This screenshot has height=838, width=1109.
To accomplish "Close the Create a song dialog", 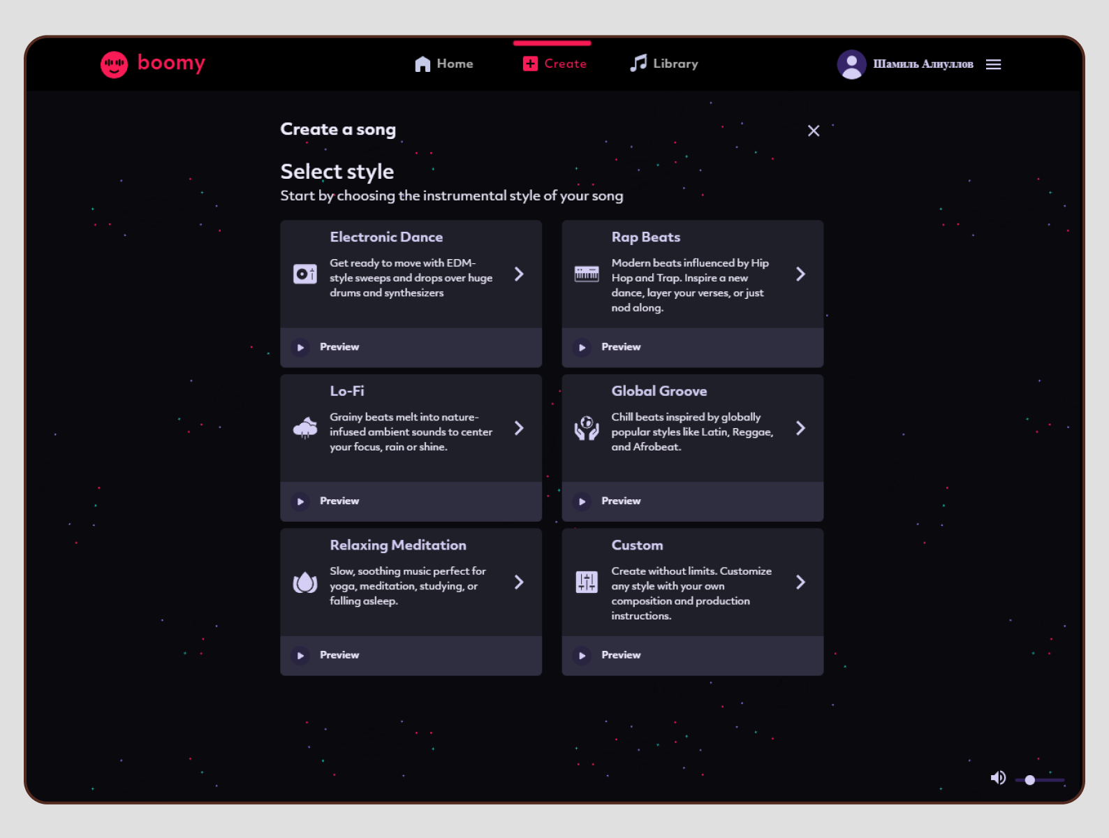I will tap(814, 131).
